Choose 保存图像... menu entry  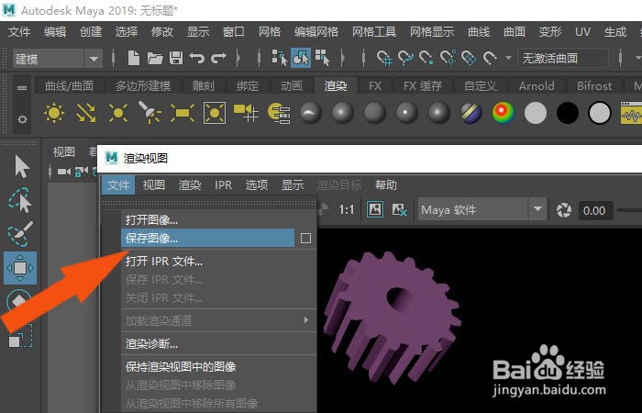pyautogui.click(x=207, y=238)
